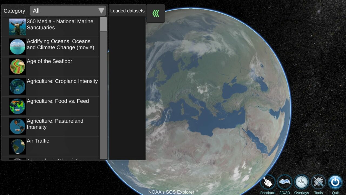Click the Air Traffic globe thumbnail
This screenshot has width=346, height=195.
point(17,146)
